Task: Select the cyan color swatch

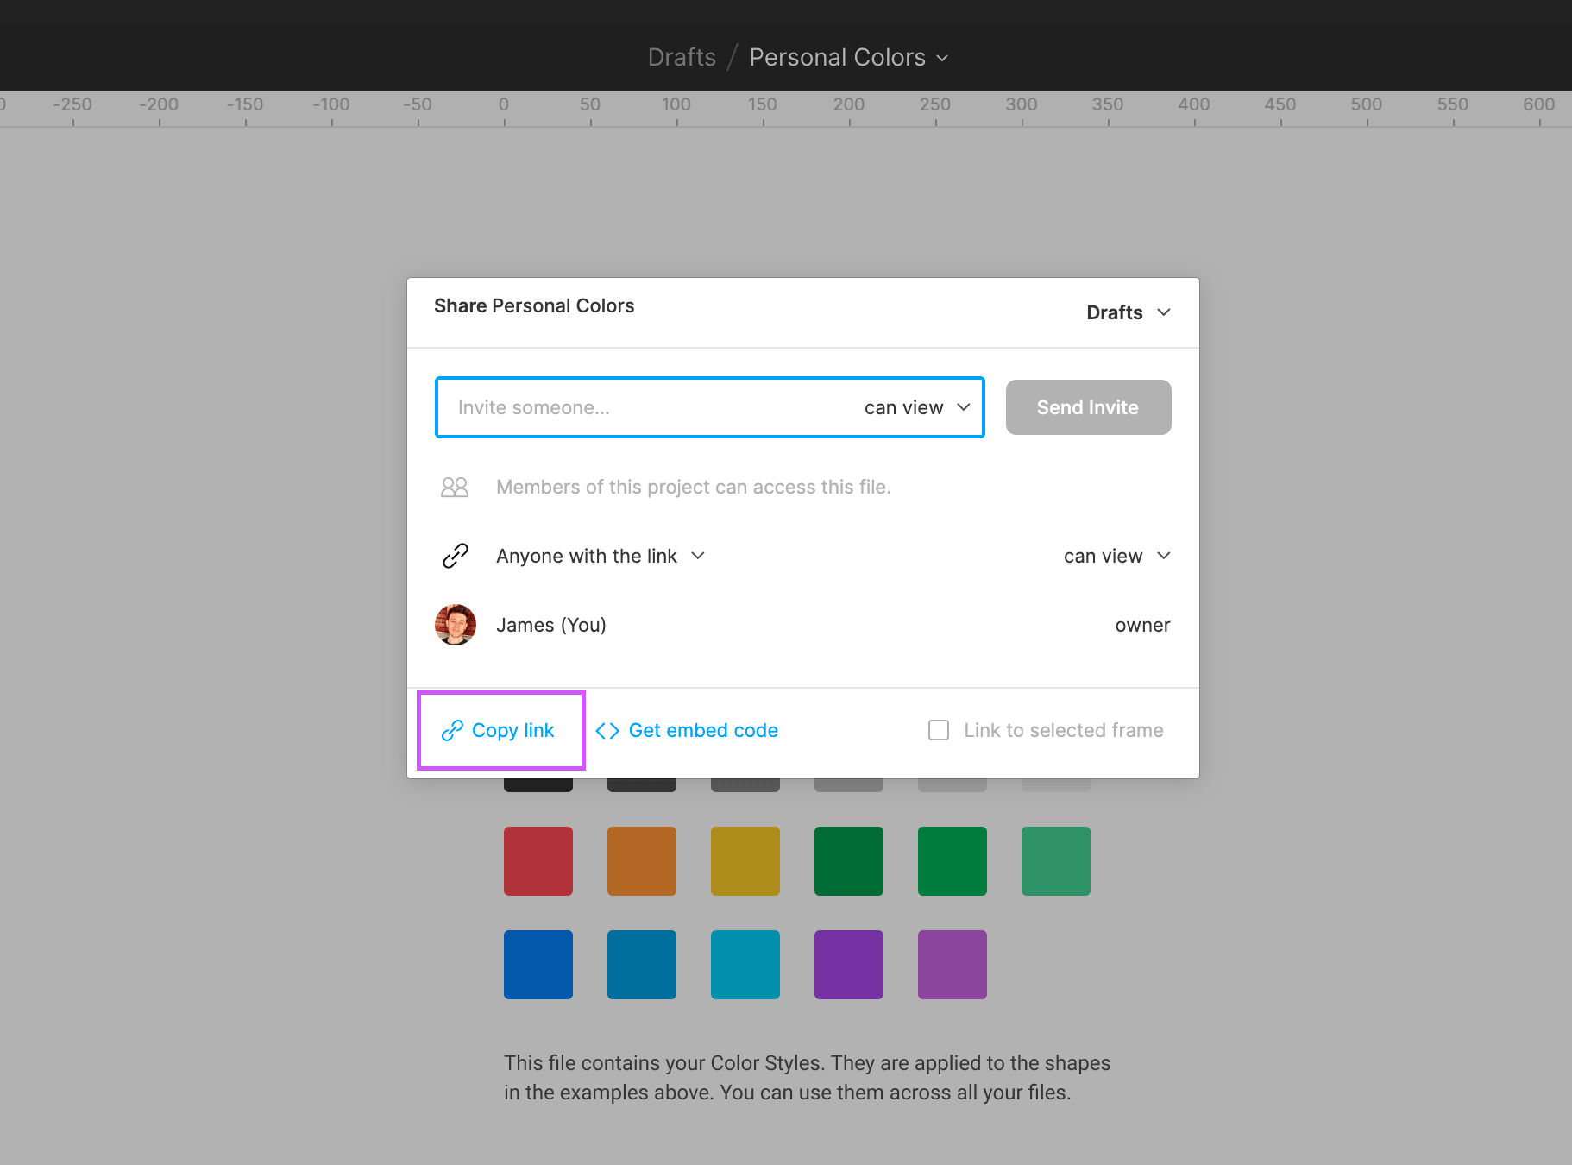Action: (745, 965)
